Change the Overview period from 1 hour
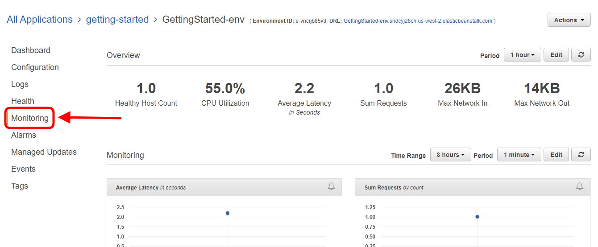598x247 pixels. (523, 55)
